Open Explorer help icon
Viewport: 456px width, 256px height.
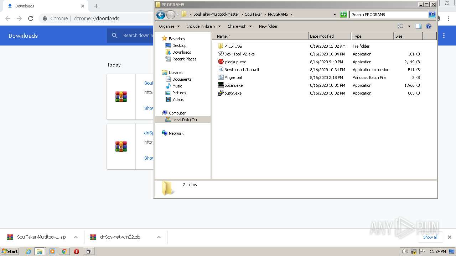point(429,26)
